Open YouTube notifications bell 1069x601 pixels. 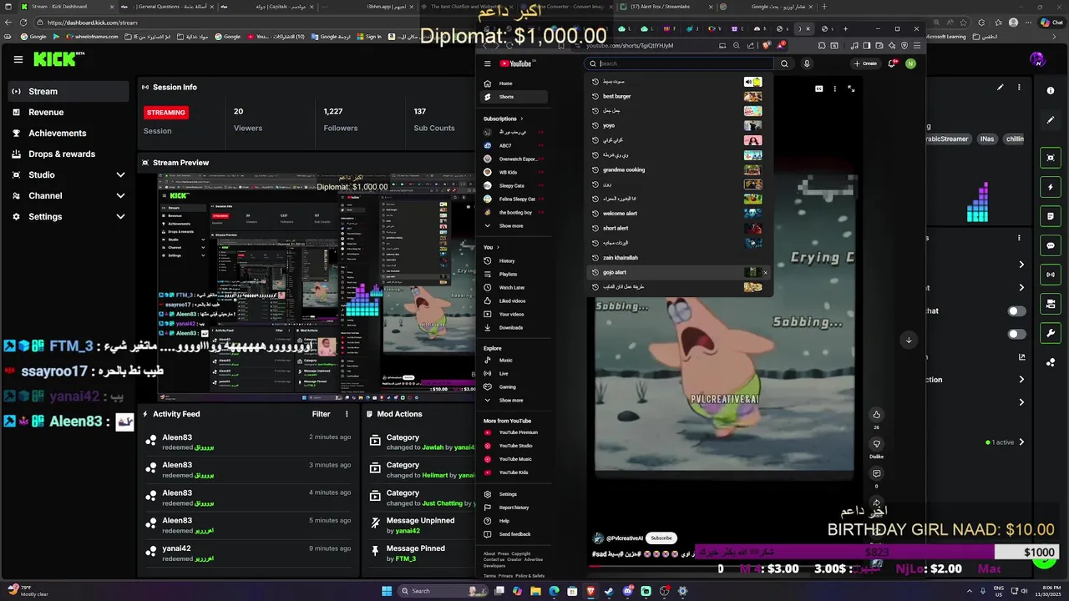[x=893, y=63]
